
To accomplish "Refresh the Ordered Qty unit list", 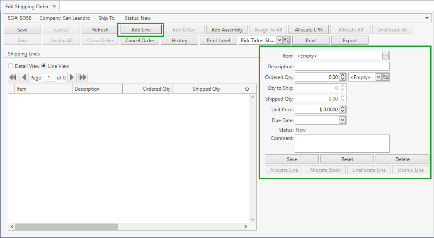I will pos(386,77).
